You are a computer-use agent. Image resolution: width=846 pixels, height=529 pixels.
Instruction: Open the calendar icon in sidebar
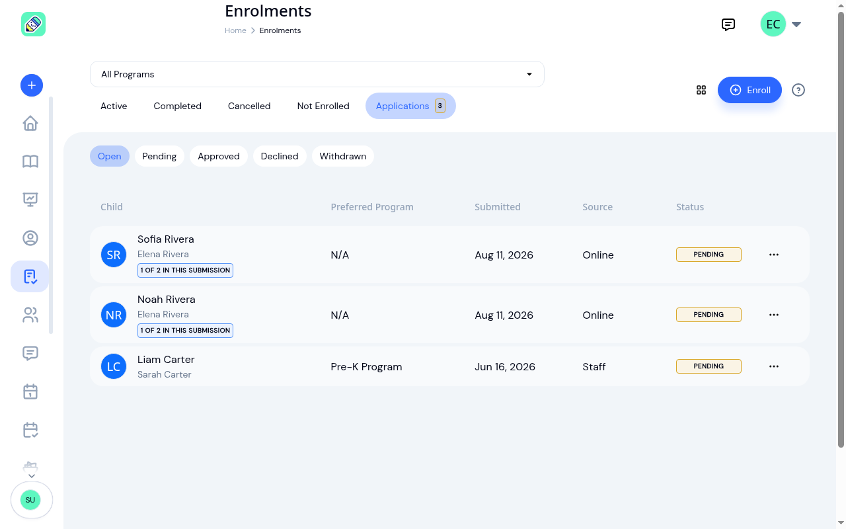(30, 391)
